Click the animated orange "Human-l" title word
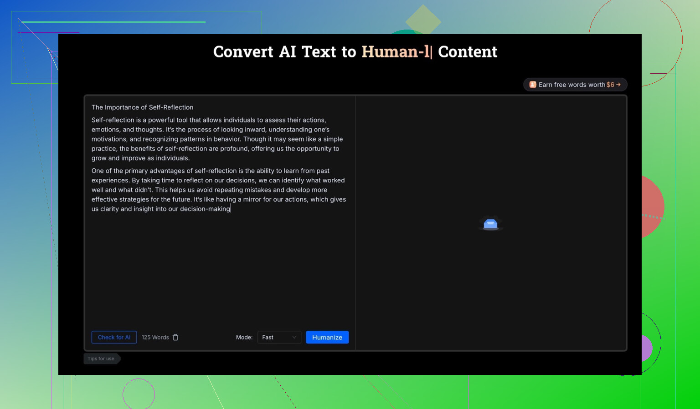 point(395,52)
